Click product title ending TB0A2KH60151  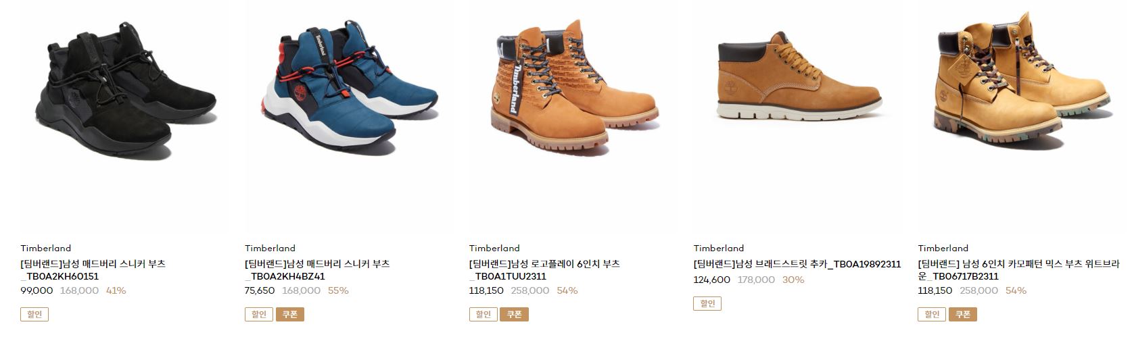pyautogui.click(x=93, y=269)
